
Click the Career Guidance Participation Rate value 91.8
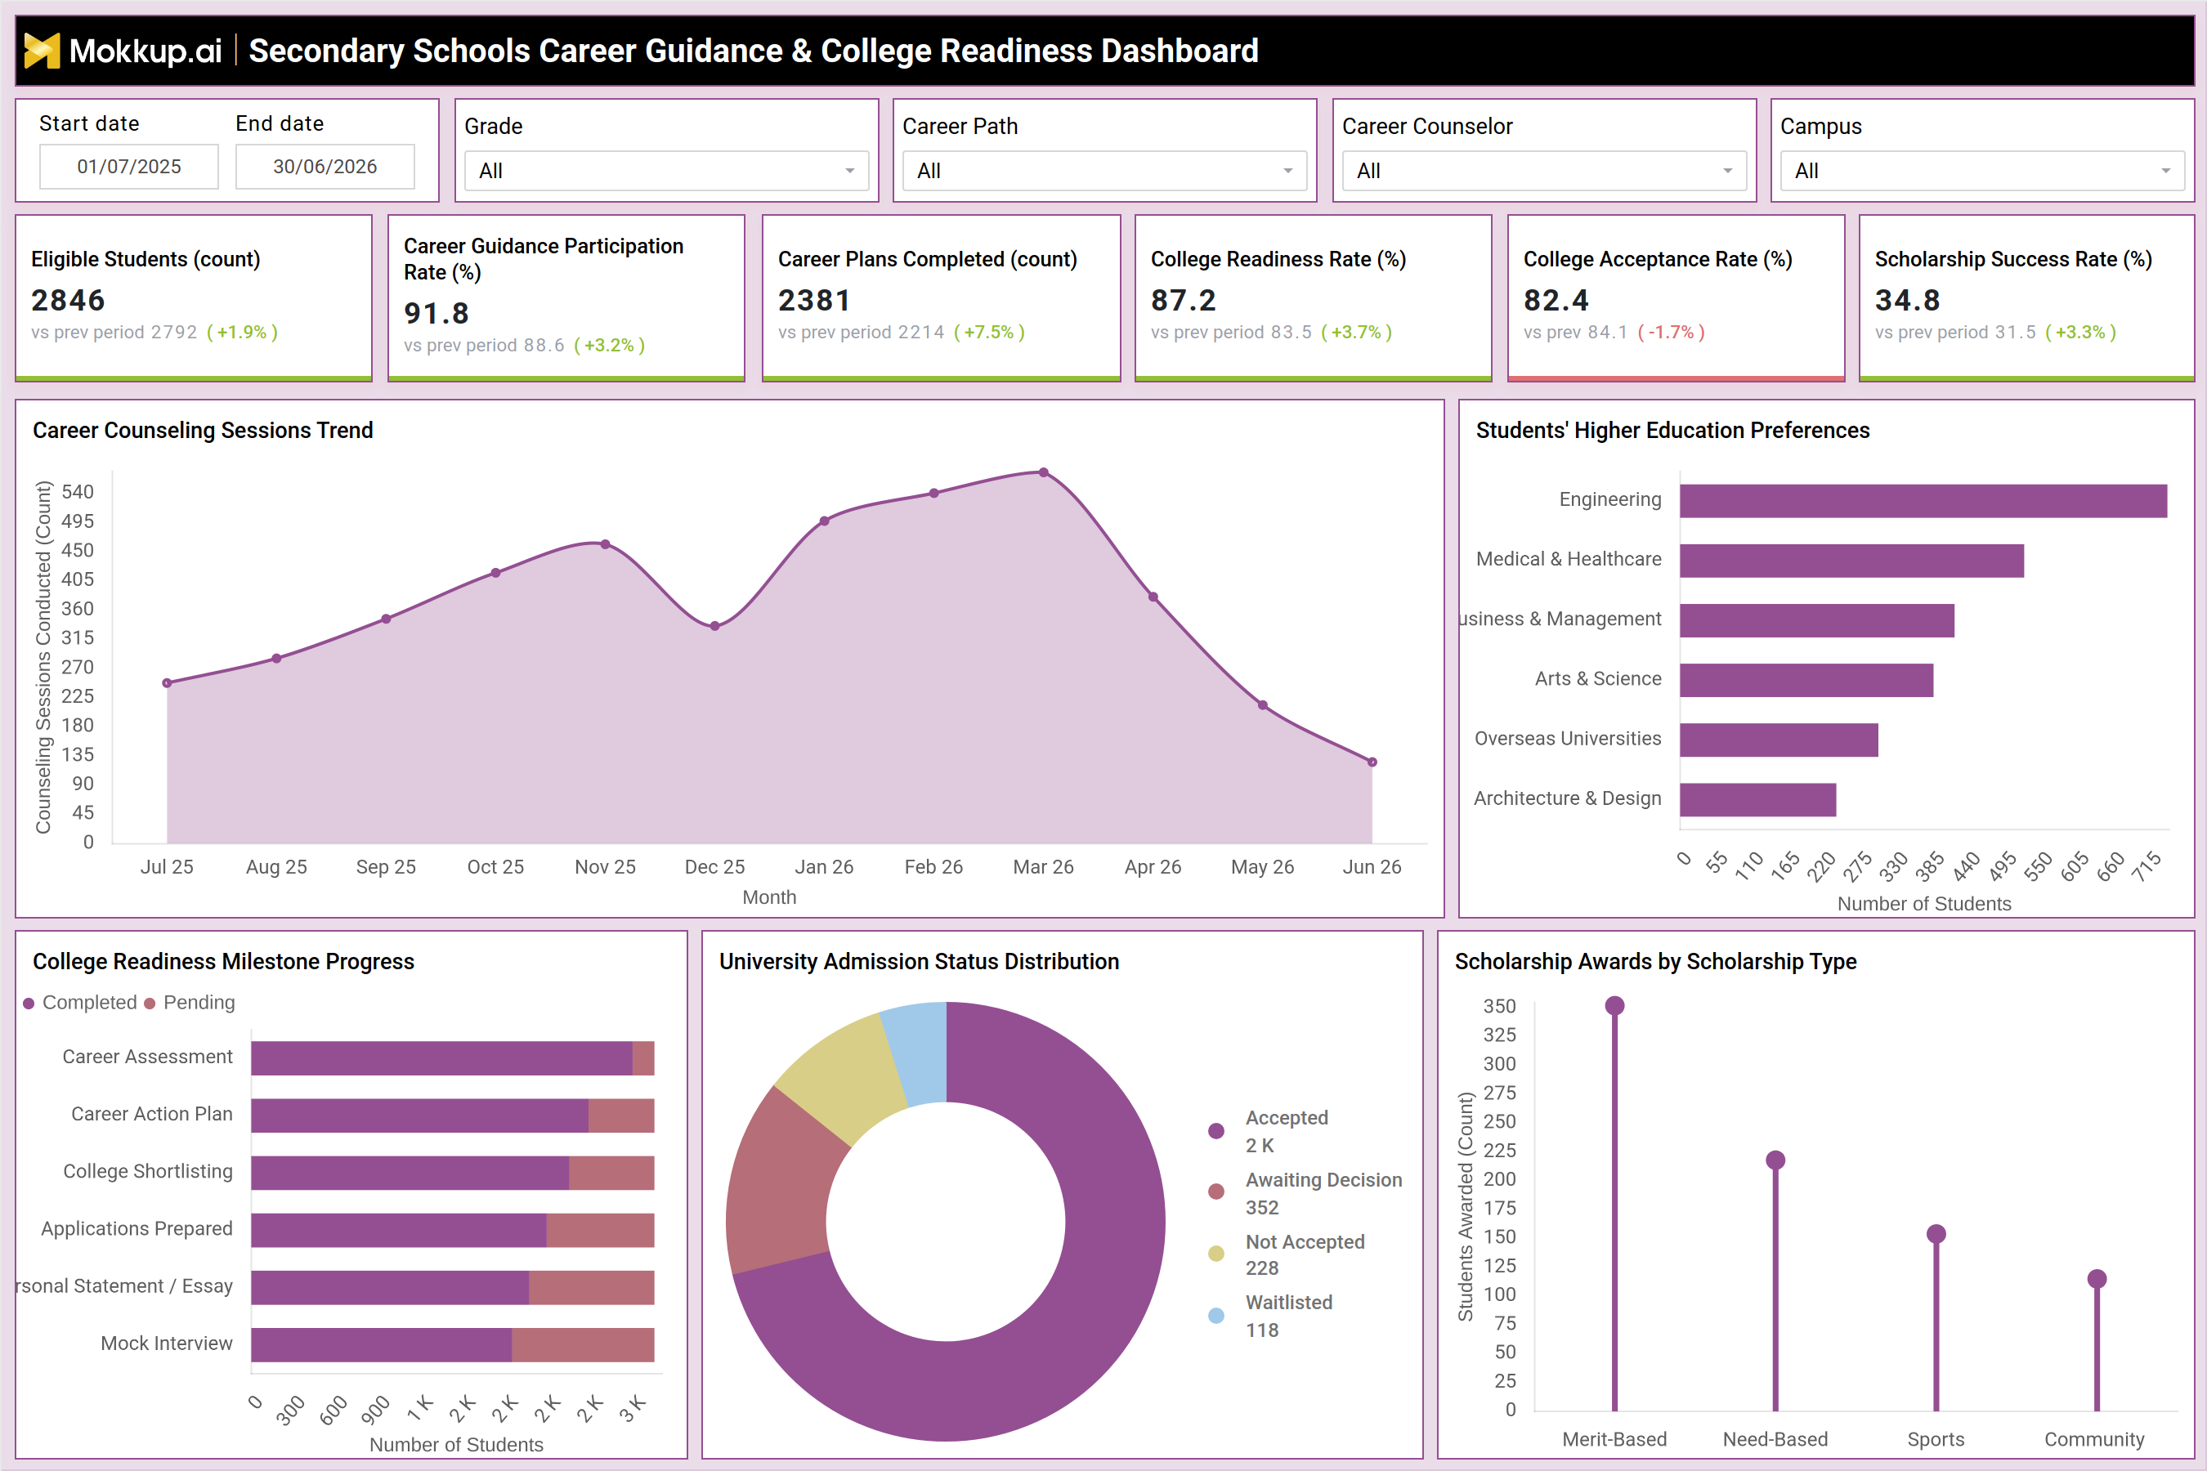coord(436,313)
